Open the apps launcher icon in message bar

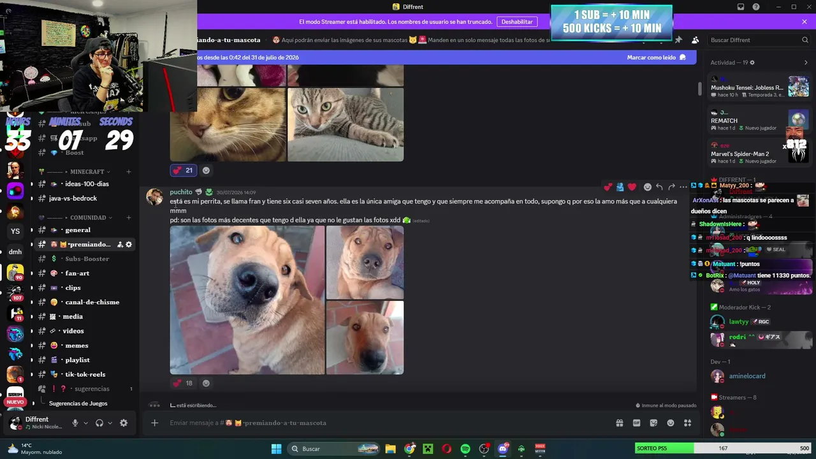point(687,423)
